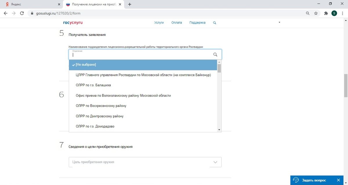Viewport: 348px width, 185px height.
Task: Click dropdown list scroll down arrow
Action: tap(219, 130)
